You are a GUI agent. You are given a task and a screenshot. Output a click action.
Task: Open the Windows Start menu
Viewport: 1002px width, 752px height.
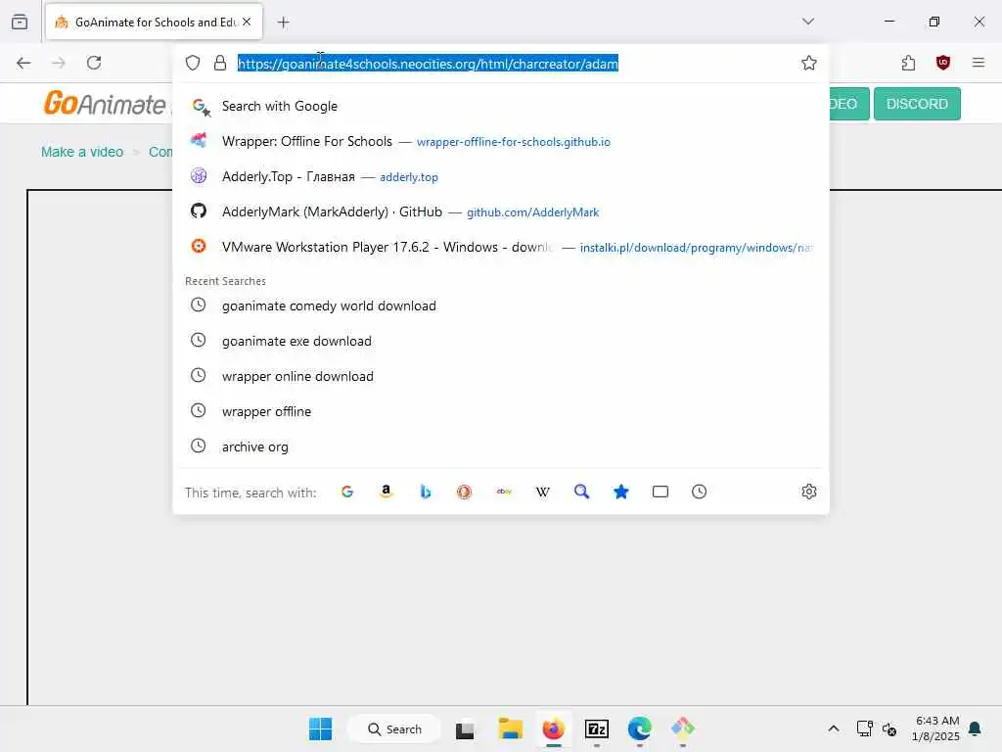320,728
